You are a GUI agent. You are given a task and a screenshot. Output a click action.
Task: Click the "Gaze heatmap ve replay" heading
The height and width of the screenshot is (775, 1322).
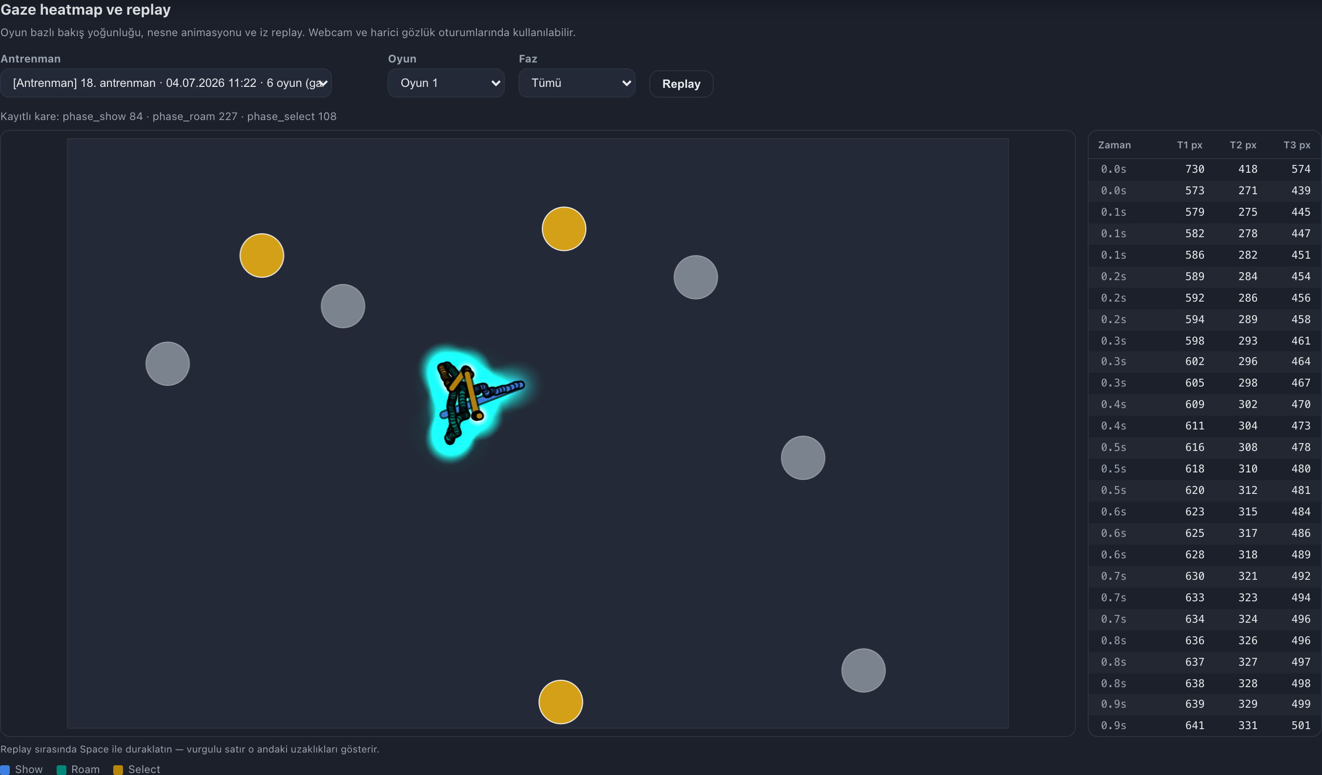[x=85, y=9]
